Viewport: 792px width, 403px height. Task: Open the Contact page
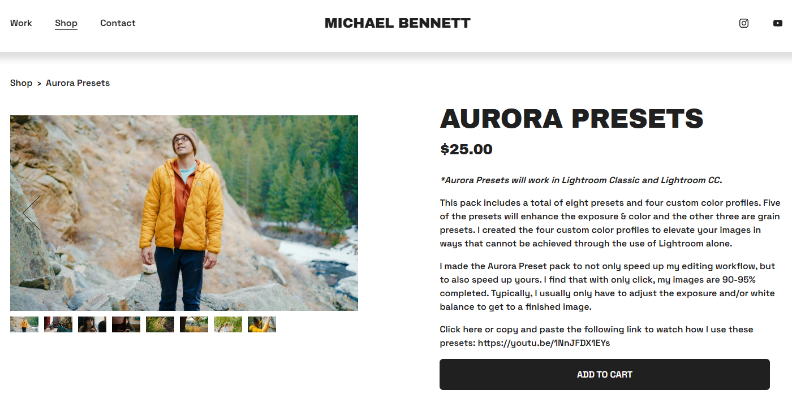coord(118,23)
